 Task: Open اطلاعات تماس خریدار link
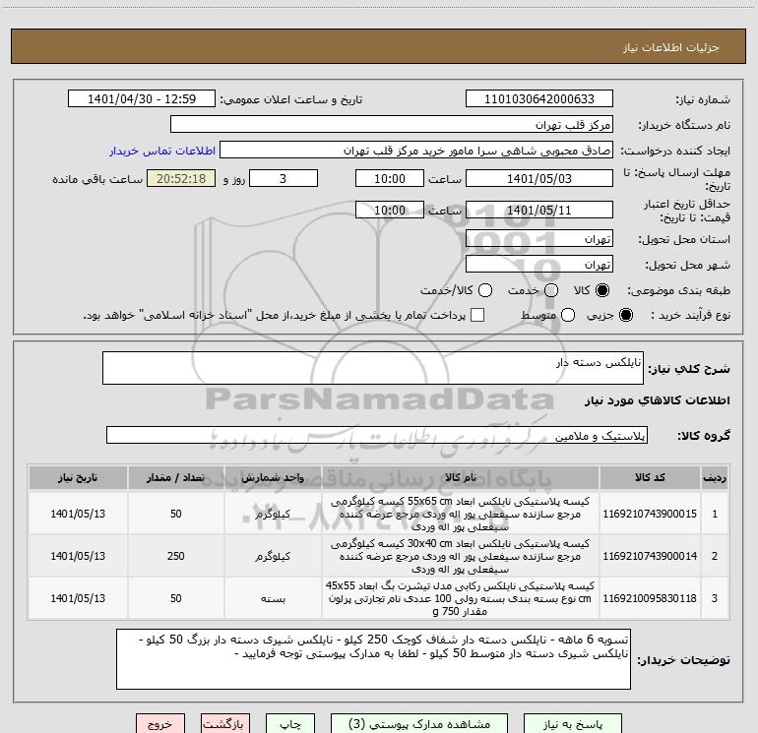162,151
